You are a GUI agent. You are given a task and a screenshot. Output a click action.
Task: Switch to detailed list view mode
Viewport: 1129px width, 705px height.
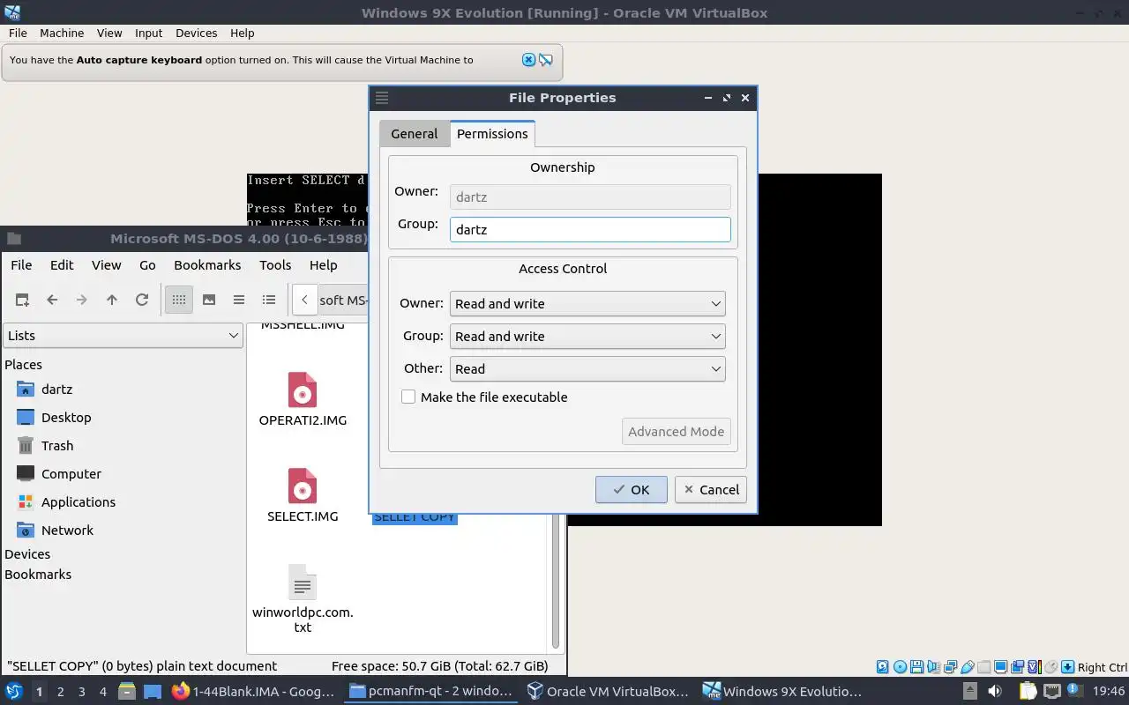269,300
